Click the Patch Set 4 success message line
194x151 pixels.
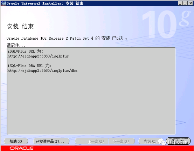pyautogui.click(x=67, y=38)
